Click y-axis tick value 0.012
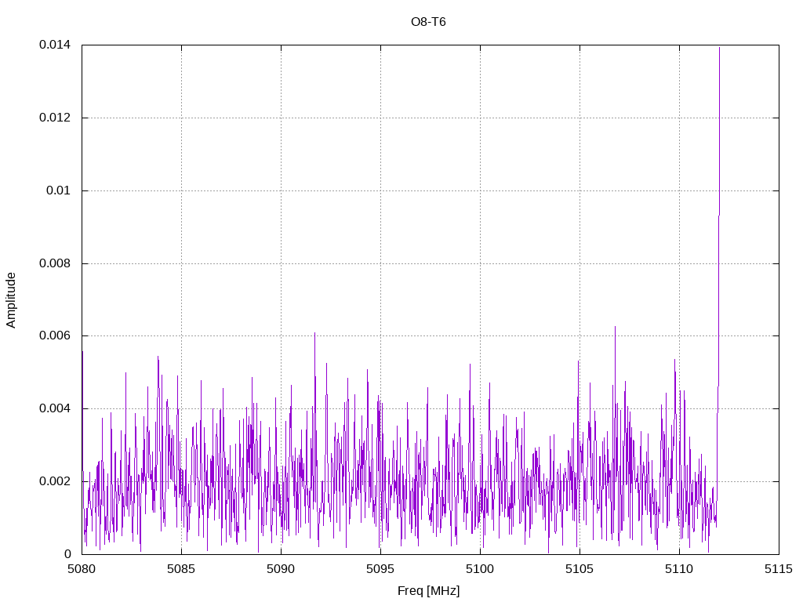Viewport: 803px width, 602px height. pos(55,118)
